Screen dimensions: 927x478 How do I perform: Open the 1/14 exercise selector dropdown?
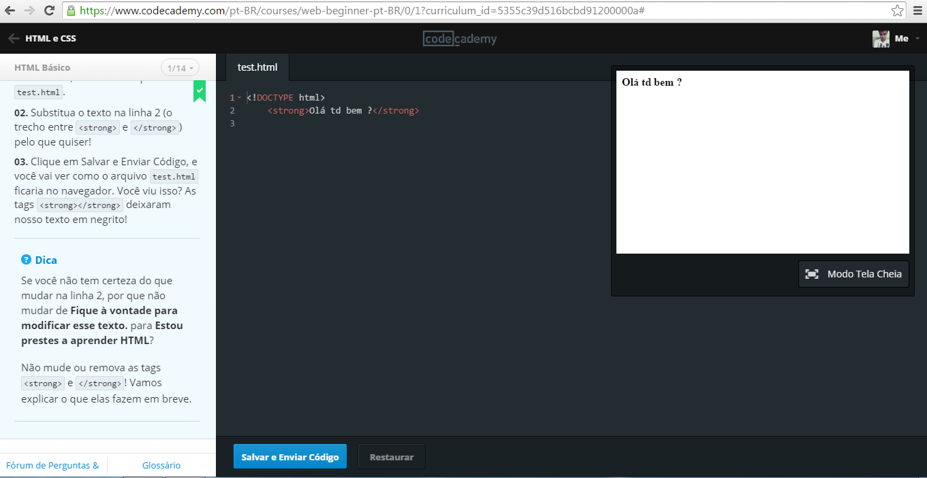179,67
